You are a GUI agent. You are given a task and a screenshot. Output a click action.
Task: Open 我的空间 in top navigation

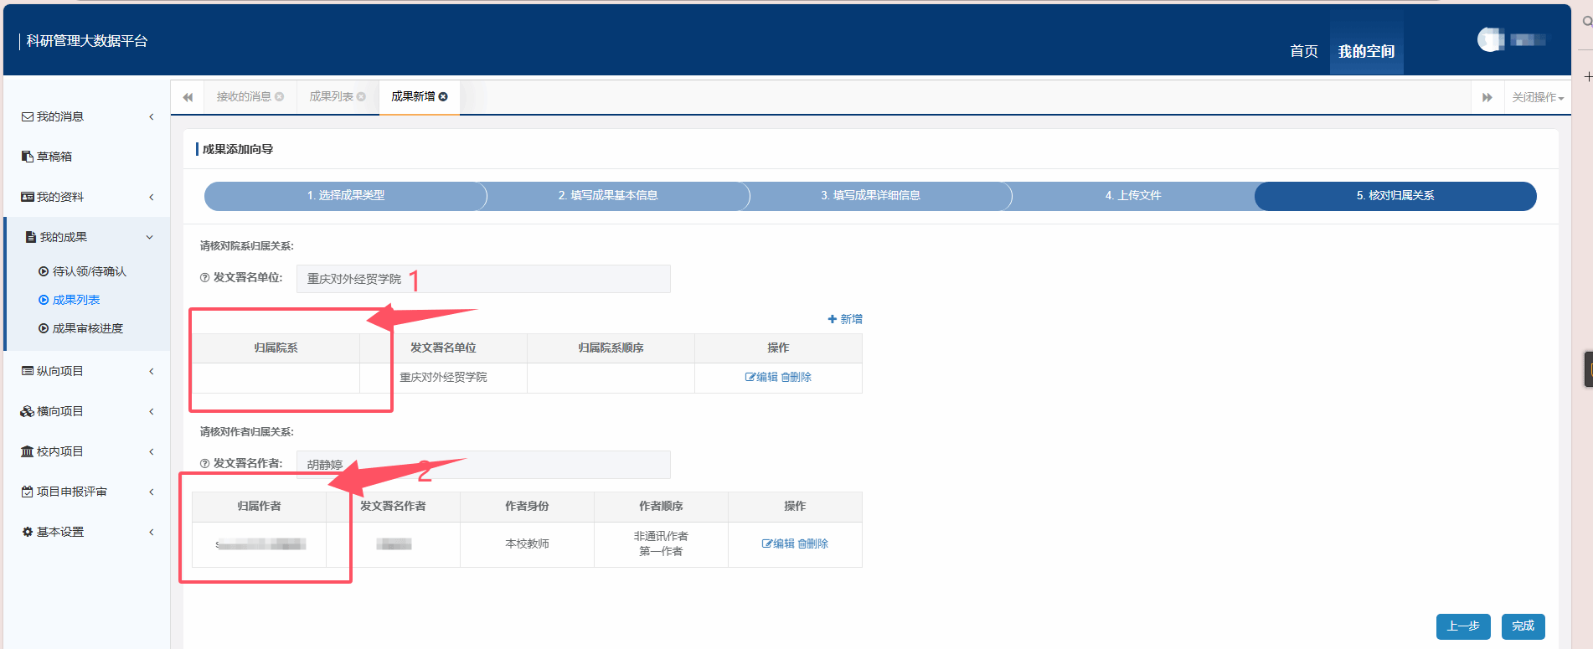(1366, 52)
